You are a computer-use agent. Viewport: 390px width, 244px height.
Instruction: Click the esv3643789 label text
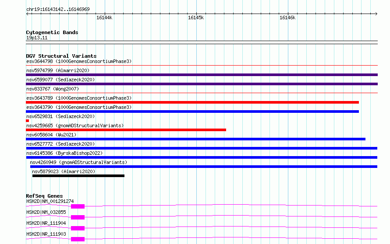point(79,98)
